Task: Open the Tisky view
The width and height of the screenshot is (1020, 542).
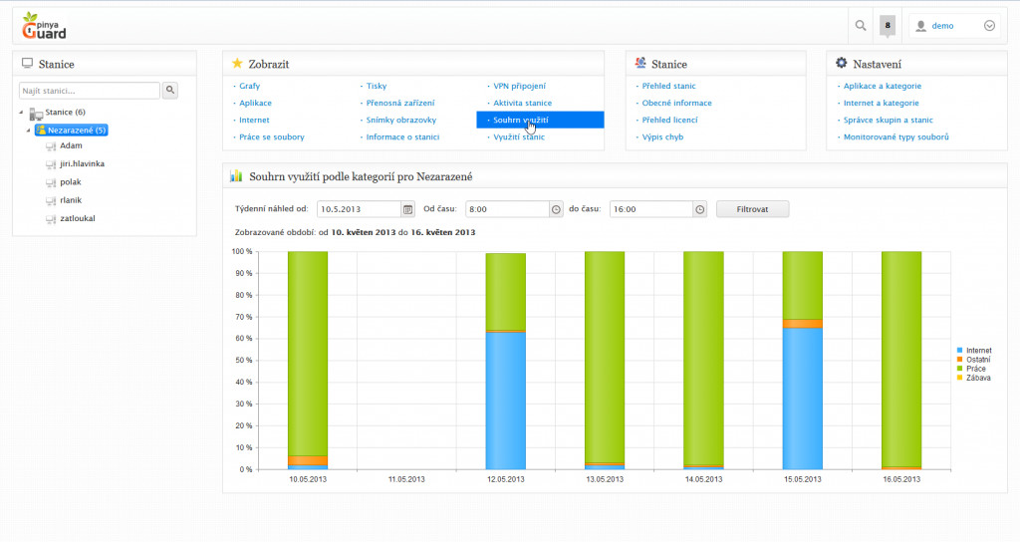Action: 376,86
